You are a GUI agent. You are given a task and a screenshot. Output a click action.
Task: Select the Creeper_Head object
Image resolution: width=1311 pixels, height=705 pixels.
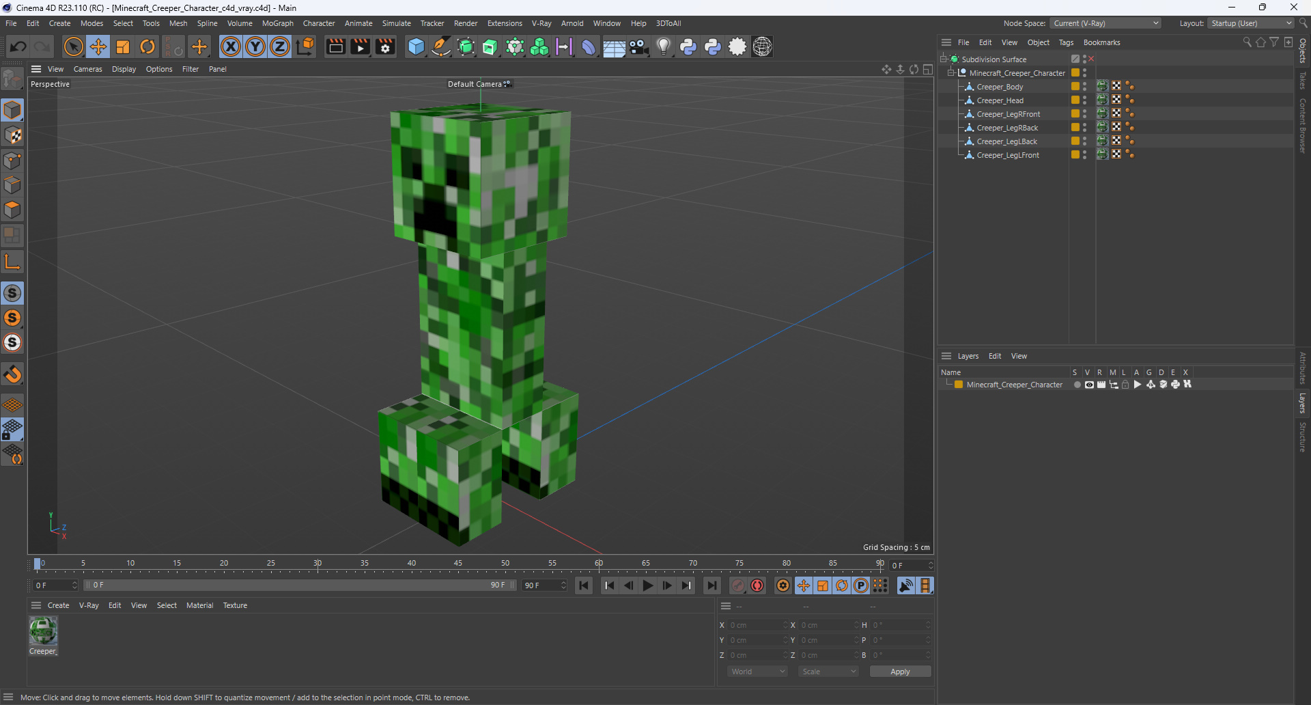click(x=1000, y=100)
